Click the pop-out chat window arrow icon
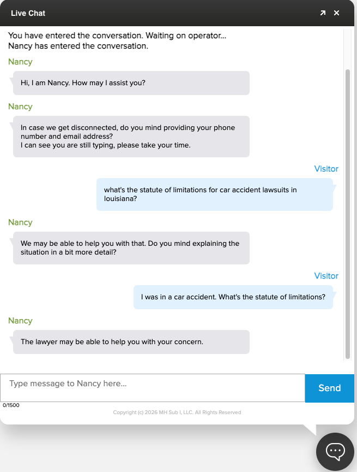Image resolution: width=357 pixels, height=472 pixels. [323, 13]
